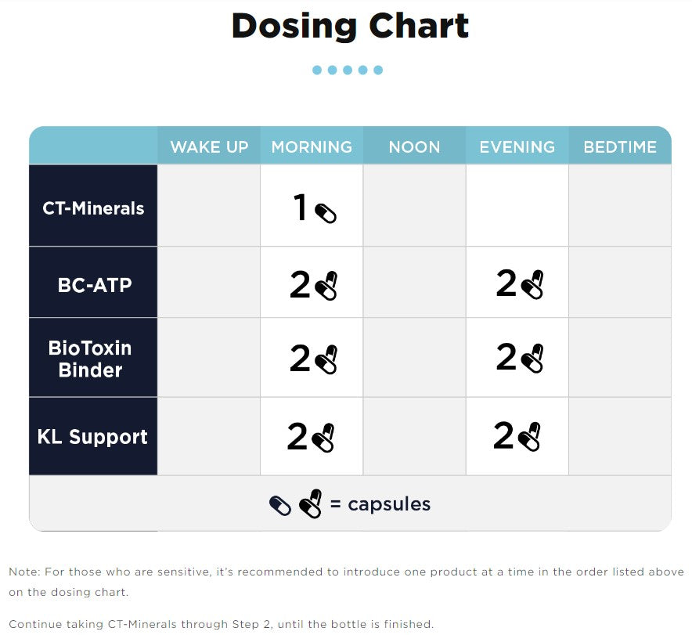Viewport: 692px width, 635px height.
Task: Click the empty CT-Minerals evening cell
Action: [x=517, y=206]
